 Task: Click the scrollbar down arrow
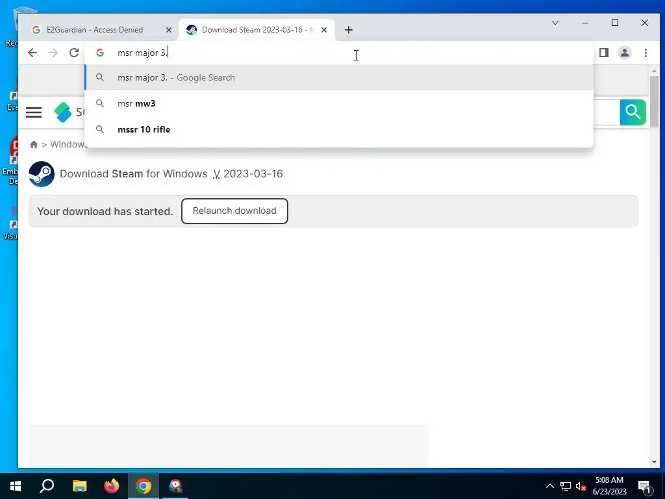[654, 462]
